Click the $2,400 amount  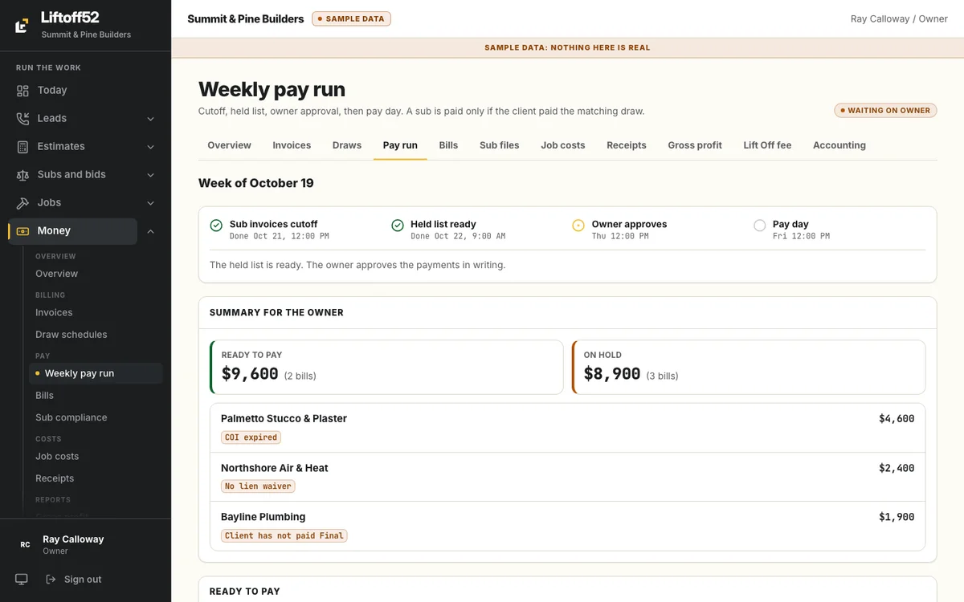tap(897, 468)
